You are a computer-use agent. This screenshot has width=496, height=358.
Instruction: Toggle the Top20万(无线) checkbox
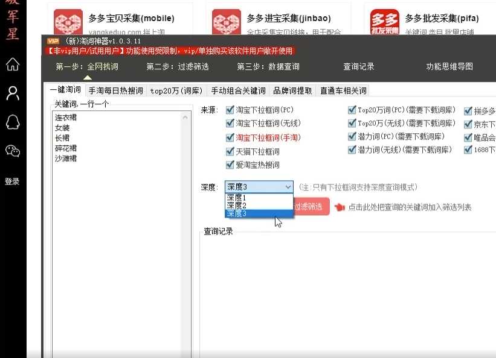pyautogui.click(x=352, y=123)
